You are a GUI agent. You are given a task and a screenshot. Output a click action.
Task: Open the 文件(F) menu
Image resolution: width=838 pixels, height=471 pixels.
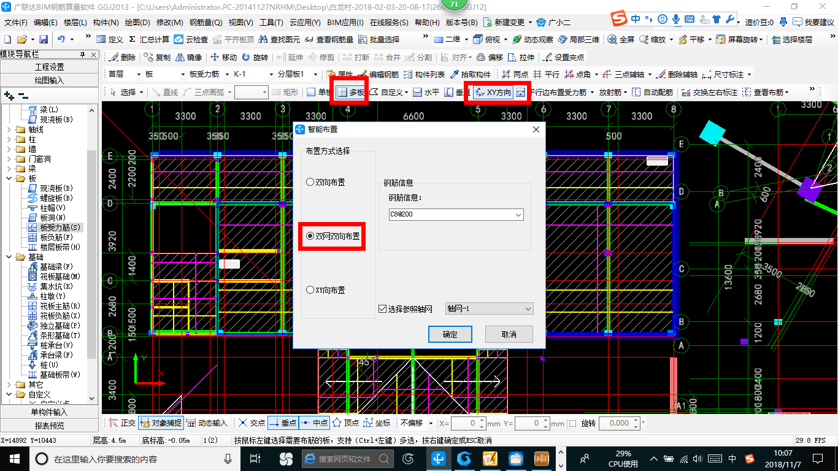point(16,23)
